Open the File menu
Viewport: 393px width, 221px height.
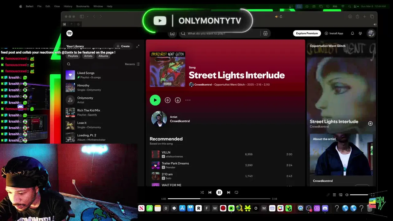(39, 6)
